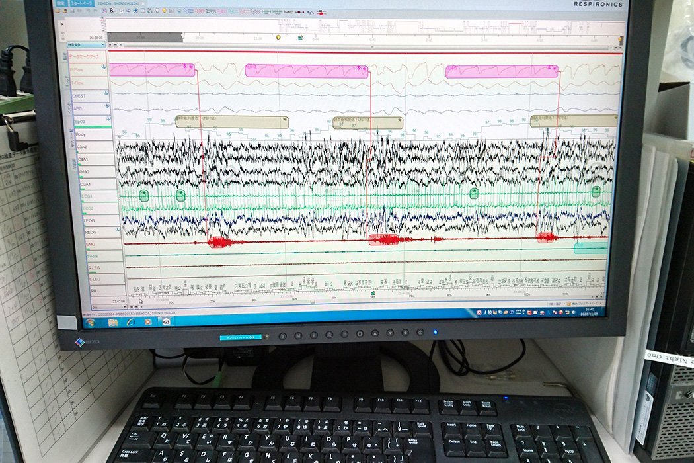Click the blue globe toolbar icon
This screenshot has height=463, width=694.
point(135,11)
